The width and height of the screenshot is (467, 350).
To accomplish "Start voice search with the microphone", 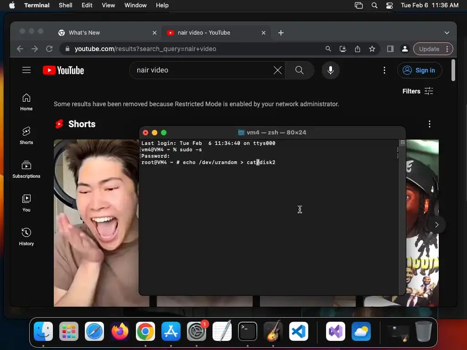I will 330,70.
